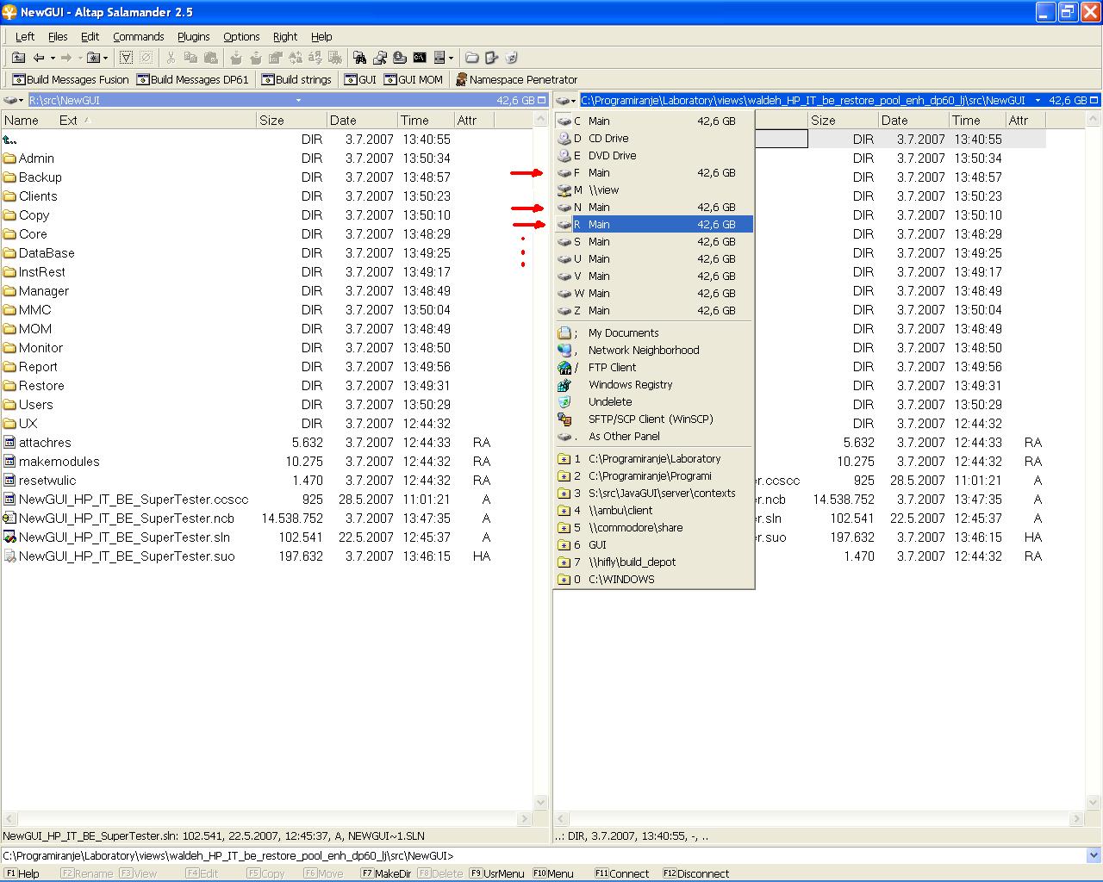Click the GUI MOM user button
This screenshot has width=1103, height=882.
tap(413, 79)
